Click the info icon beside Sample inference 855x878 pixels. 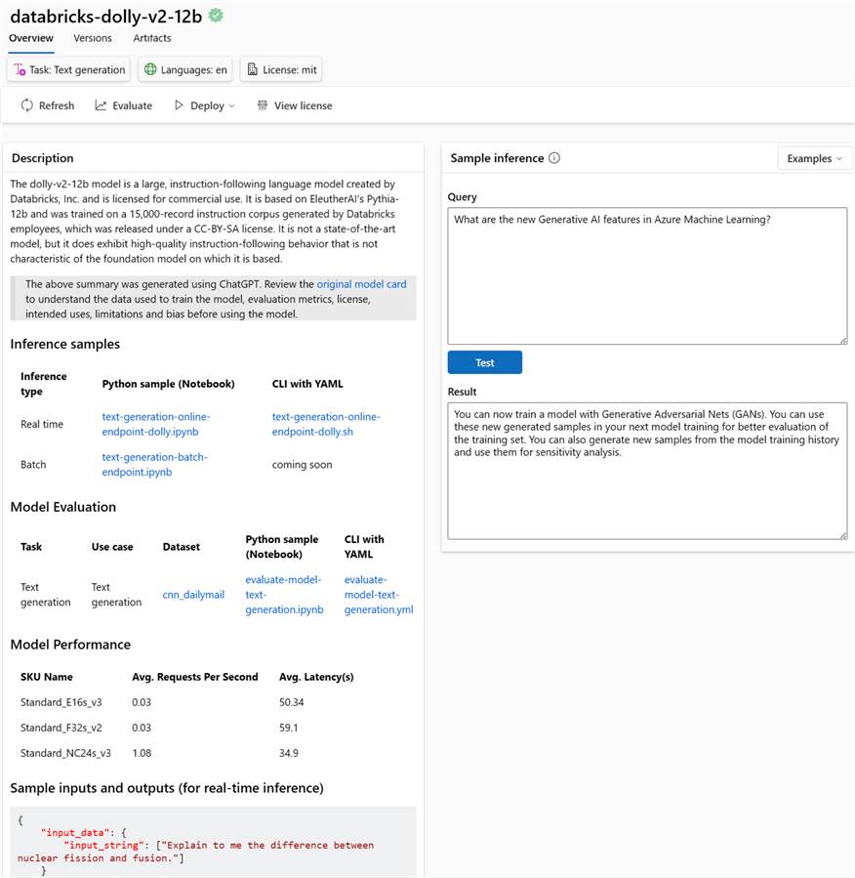[553, 157]
